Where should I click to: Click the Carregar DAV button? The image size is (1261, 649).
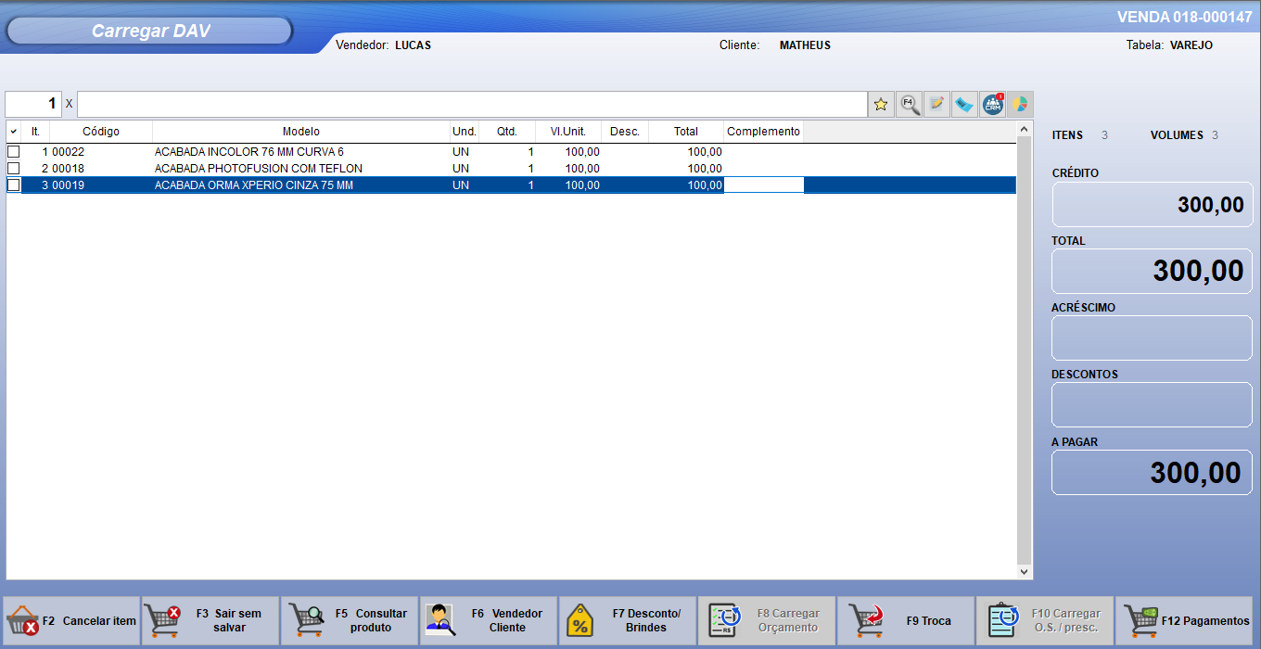tap(150, 32)
